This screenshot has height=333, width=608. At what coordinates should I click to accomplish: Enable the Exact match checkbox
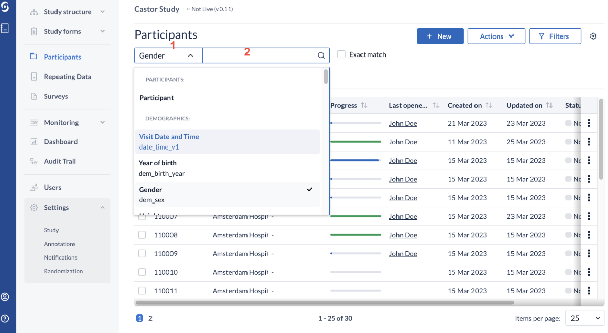pyautogui.click(x=341, y=54)
